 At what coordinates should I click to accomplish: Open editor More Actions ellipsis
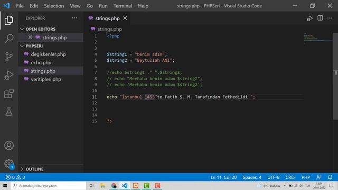(330, 18)
